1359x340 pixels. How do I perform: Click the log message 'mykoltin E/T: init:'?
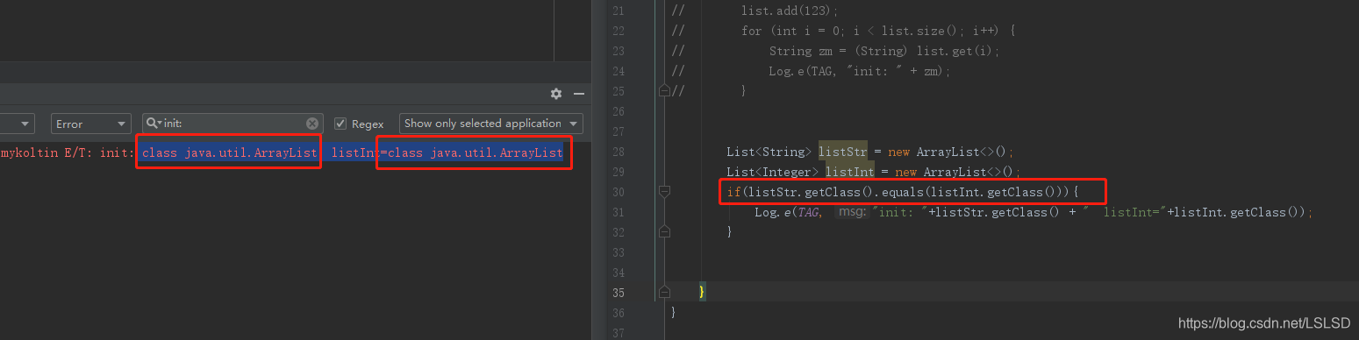pyautogui.click(x=67, y=153)
